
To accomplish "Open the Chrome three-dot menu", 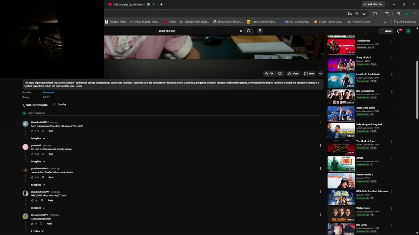I will (413, 14).
